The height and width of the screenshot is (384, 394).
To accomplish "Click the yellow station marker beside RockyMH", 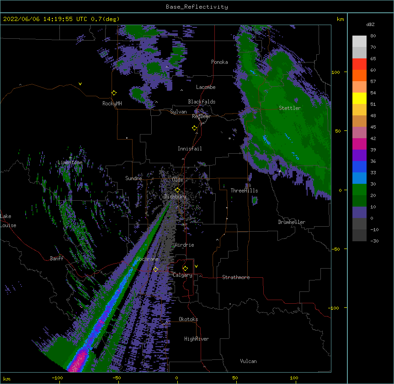I will 114,93.
